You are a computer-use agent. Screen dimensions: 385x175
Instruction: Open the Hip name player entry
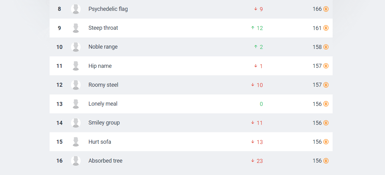pyautogui.click(x=100, y=66)
